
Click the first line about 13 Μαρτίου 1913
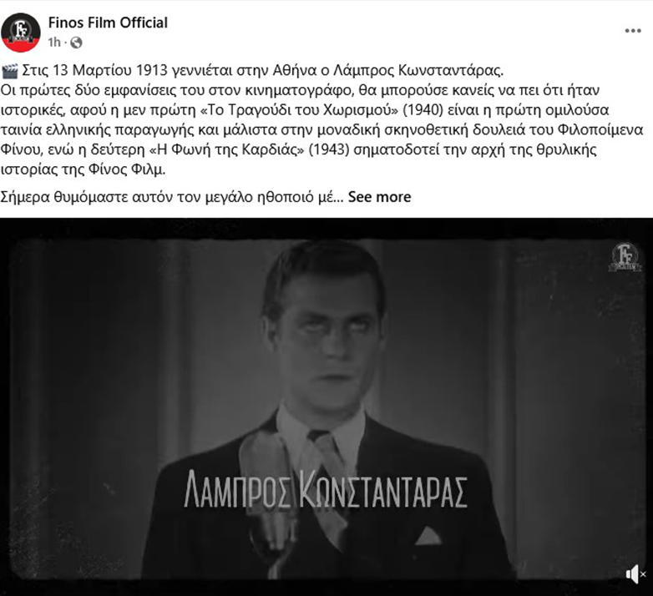click(252, 71)
